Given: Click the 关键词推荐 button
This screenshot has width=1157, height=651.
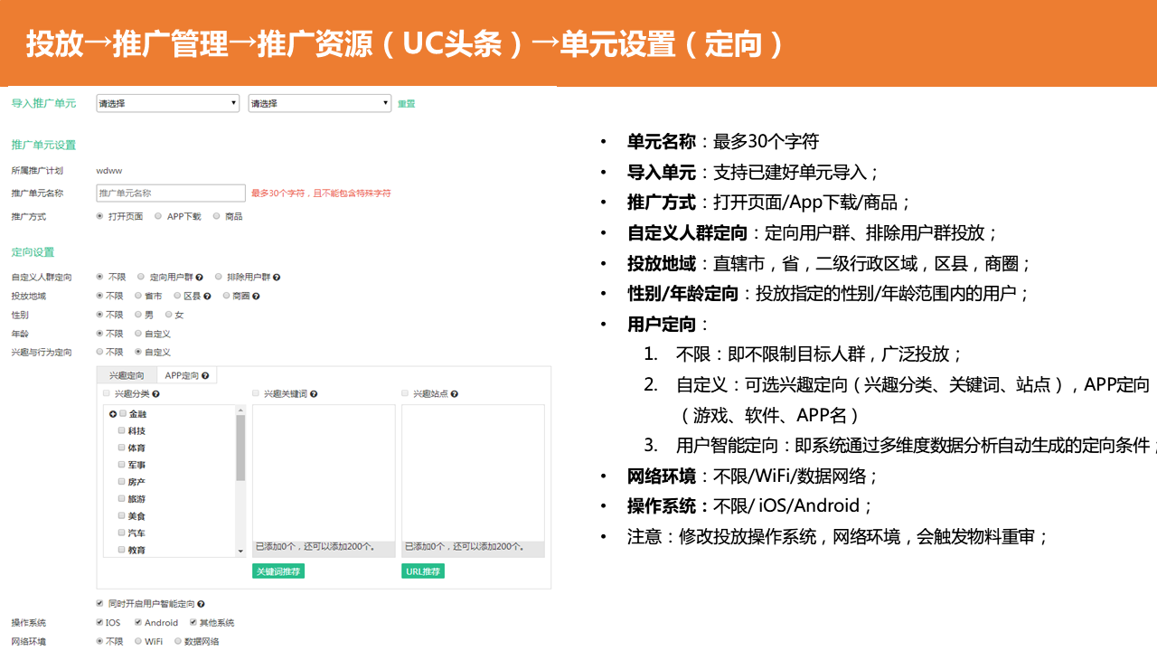Looking at the screenshot, I should [x=278, y=571].
